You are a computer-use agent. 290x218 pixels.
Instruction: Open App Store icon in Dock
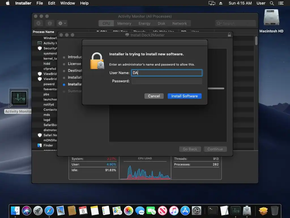tap(185, 211)
